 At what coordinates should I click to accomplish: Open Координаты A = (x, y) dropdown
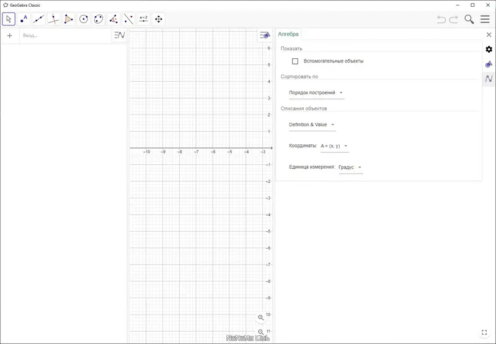pos(335,146)
